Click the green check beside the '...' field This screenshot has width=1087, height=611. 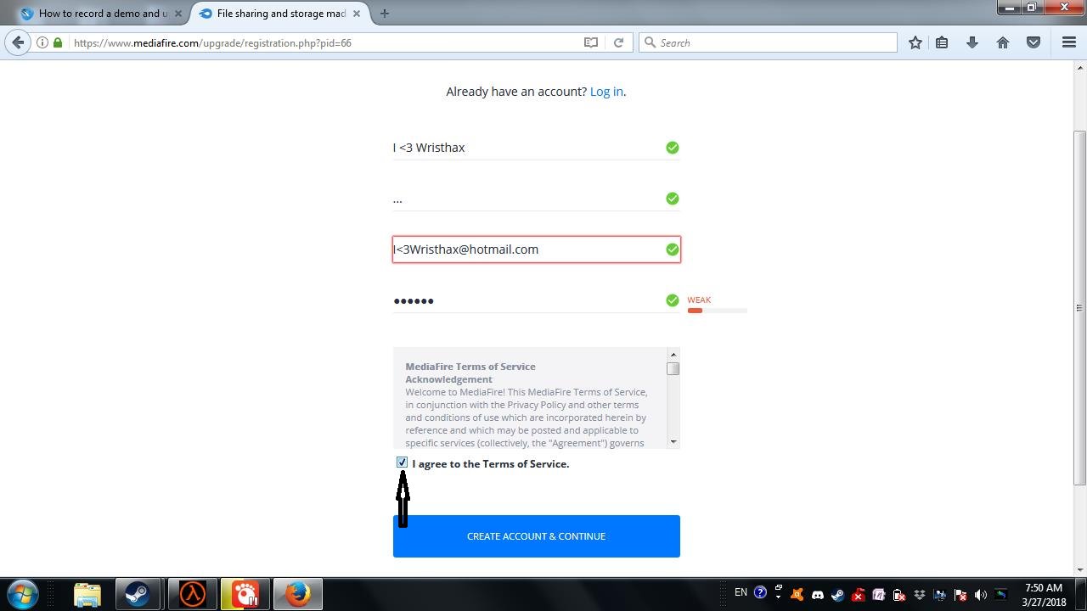pos(673,199)
